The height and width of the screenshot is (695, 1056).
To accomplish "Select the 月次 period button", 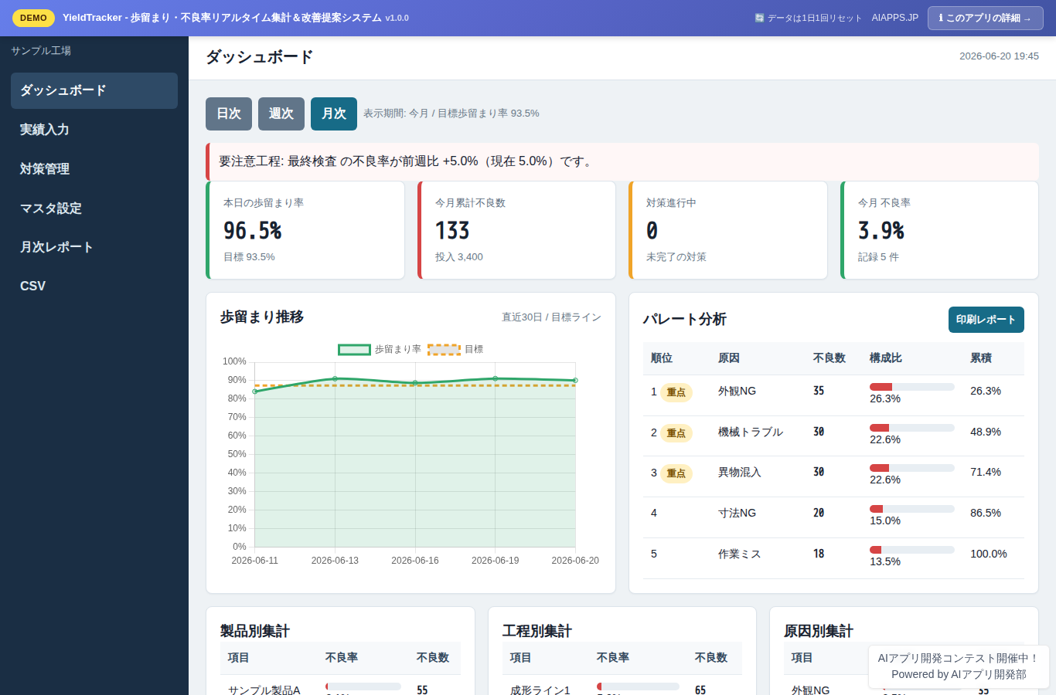I will pyautogui.click(x=334, y=114).
